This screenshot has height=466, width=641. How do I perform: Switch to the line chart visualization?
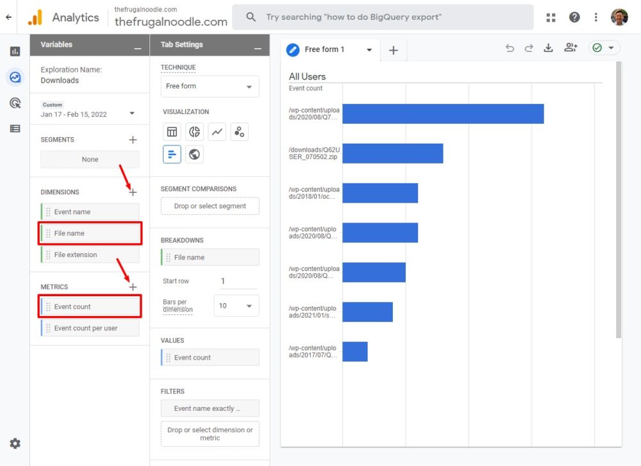click(217, 131)
